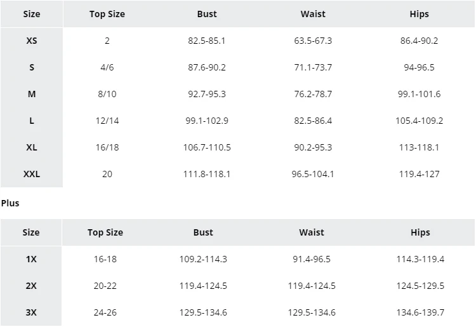
Task: Select the L size row label
Action: tap(32, 121)
